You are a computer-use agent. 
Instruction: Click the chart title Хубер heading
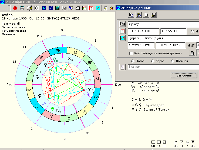[7, 15]
